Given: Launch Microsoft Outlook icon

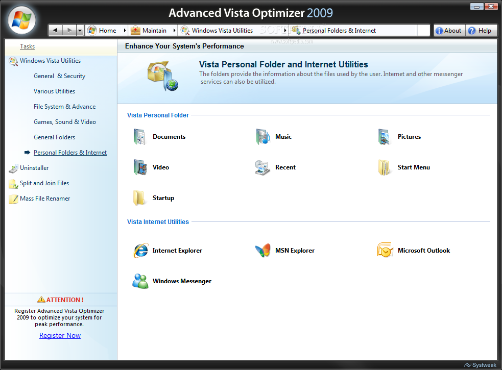Looking at the screenshot, I should [x=385, y=250].
